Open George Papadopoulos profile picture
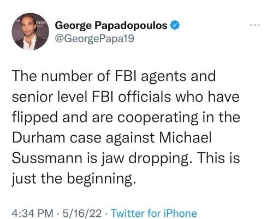The width and height of the screenshot is (273, 219). [x=30, y=31]
